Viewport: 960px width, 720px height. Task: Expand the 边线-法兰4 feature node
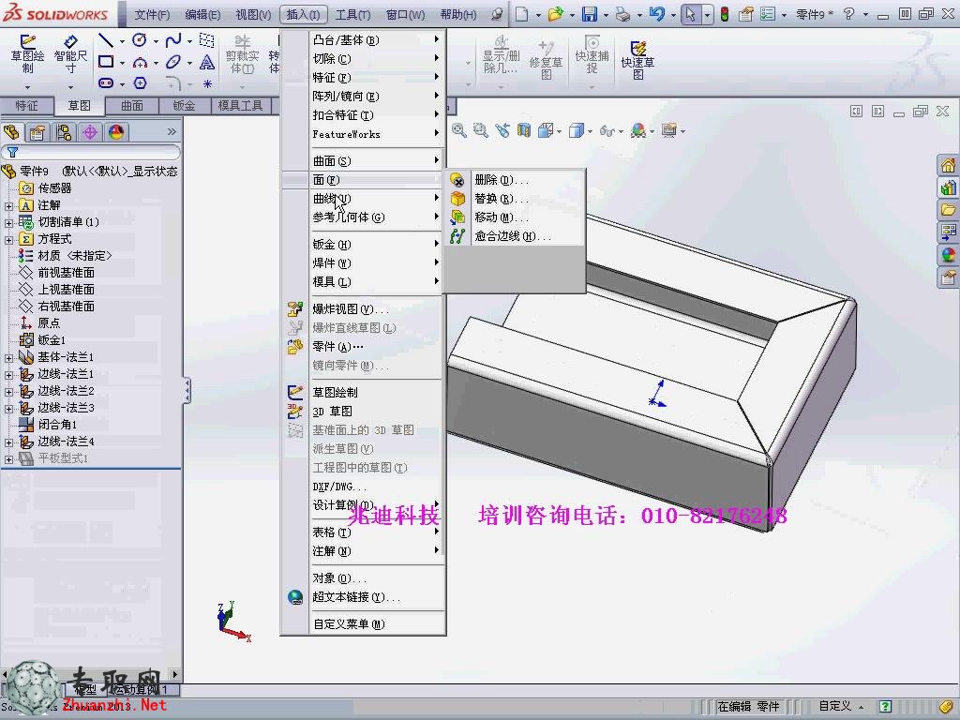tap(8, 442)
